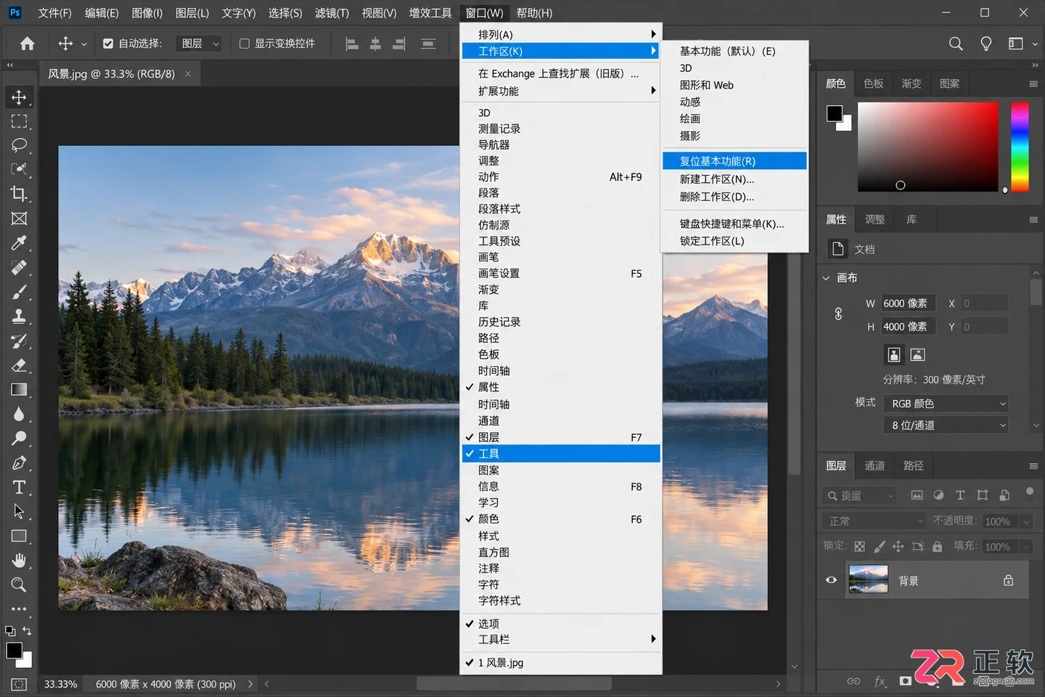Open the 图层 auto-select dropdown
The height and width of the screenshot is (697, 1045).
(199, 44)
